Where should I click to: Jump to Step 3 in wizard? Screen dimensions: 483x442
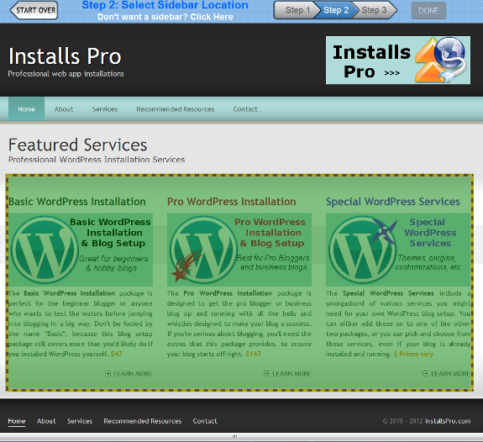[x=374, y=10]
